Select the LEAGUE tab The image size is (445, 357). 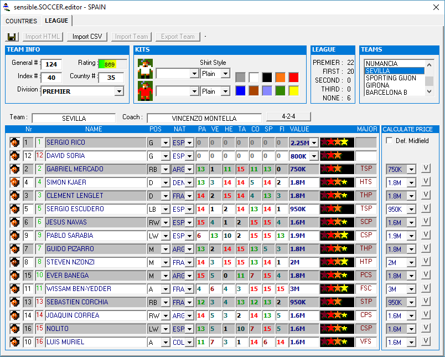click(x=56, y=21)
